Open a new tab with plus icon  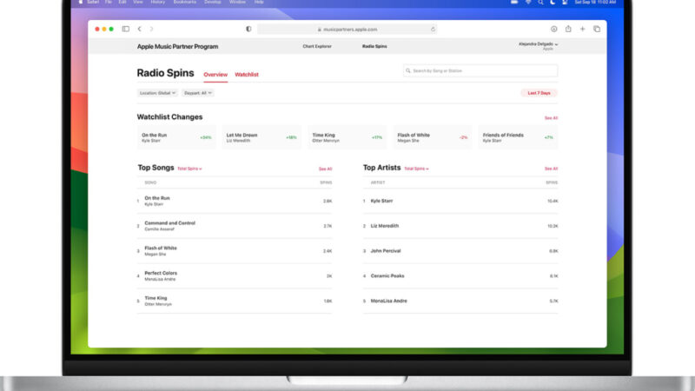[x=582, y=29]
